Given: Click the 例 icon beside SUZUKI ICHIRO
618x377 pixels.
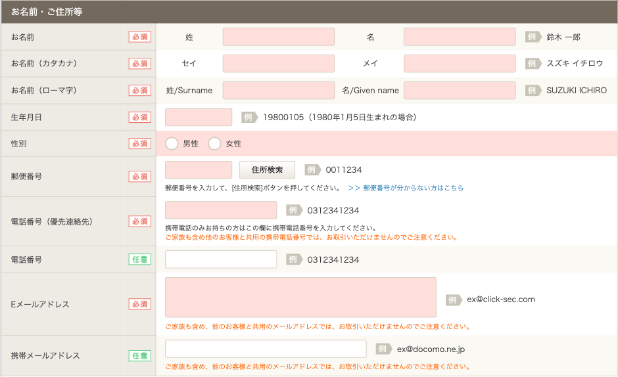Looking at the screenshot, I should point(533,90).
